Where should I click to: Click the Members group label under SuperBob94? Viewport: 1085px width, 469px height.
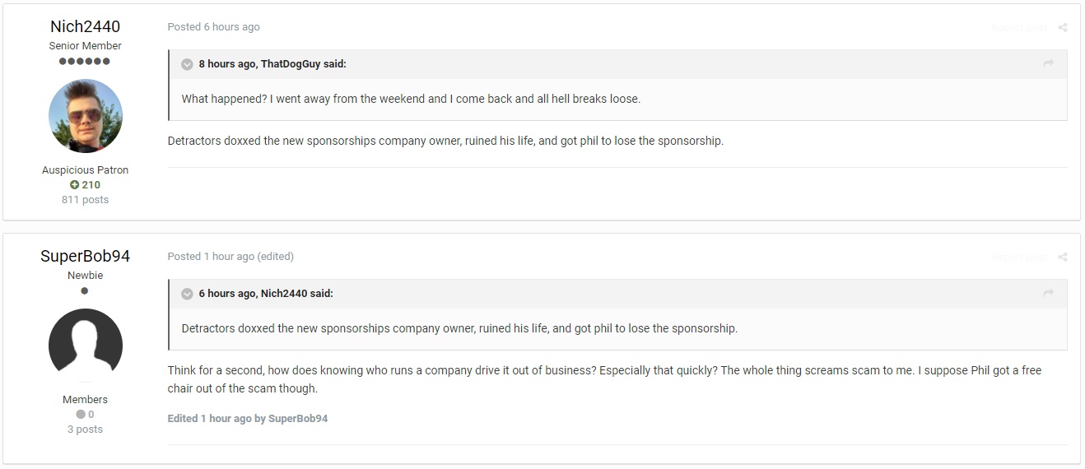point(85,400)
